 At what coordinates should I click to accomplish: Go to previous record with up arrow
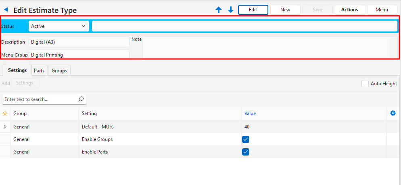219,10
